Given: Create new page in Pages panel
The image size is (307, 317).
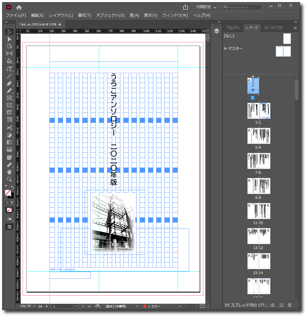Looking at the screenshot, I should pyautogui.click(x=281, y=305).
